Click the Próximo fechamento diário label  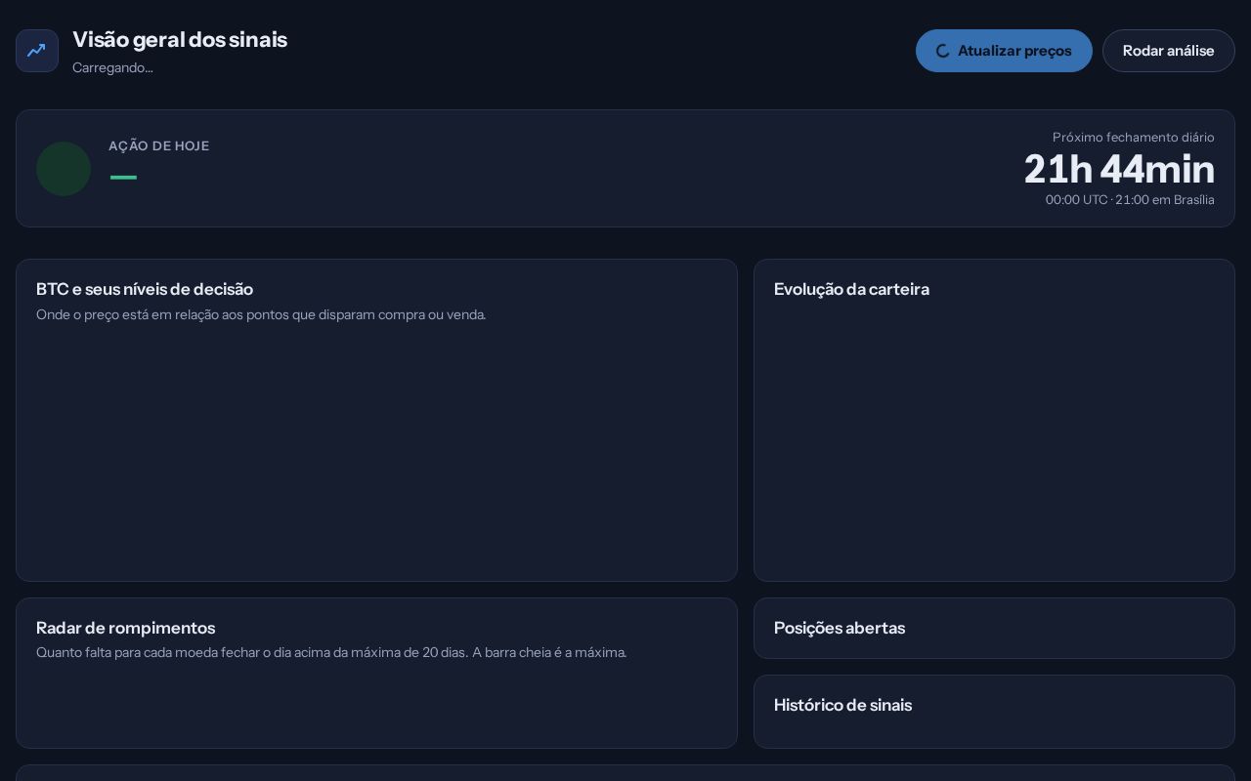pos(1134,138)
